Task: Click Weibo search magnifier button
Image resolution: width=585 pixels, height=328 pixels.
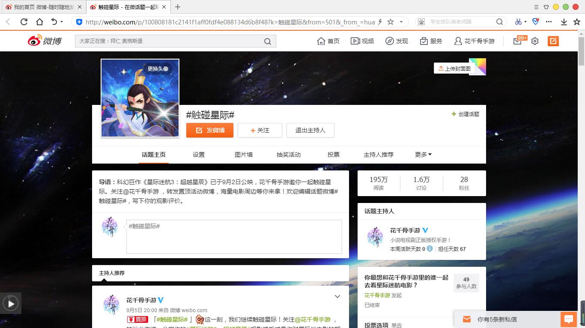Action: 268,42
